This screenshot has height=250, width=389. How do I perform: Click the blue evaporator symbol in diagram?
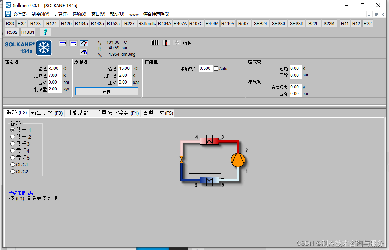tap(209, 181)
